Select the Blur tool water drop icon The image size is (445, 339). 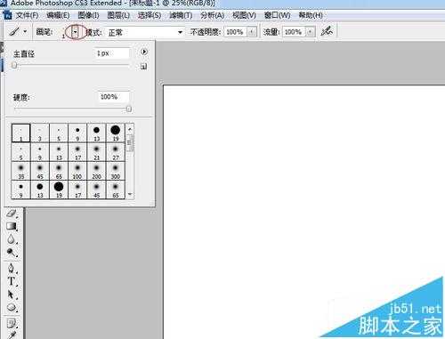(x=12, y=239)
